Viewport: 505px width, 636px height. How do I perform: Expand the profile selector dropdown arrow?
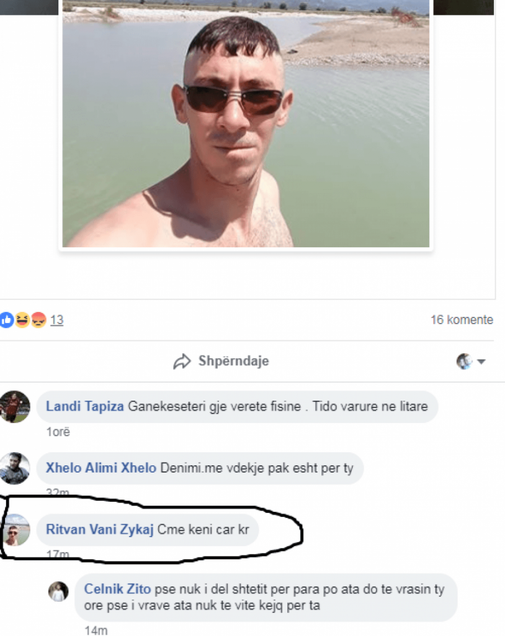[x=481, y=361]
